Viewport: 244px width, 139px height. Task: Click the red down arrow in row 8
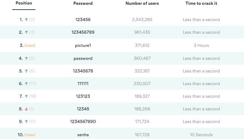pyautogui.click(x=26, y=109)
